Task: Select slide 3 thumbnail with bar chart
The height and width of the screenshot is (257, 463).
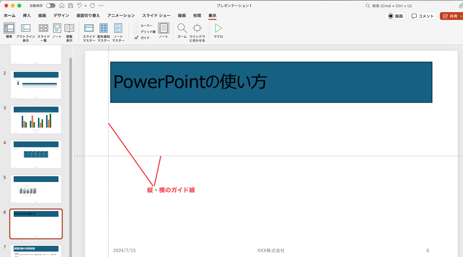Action: point(36,119)
